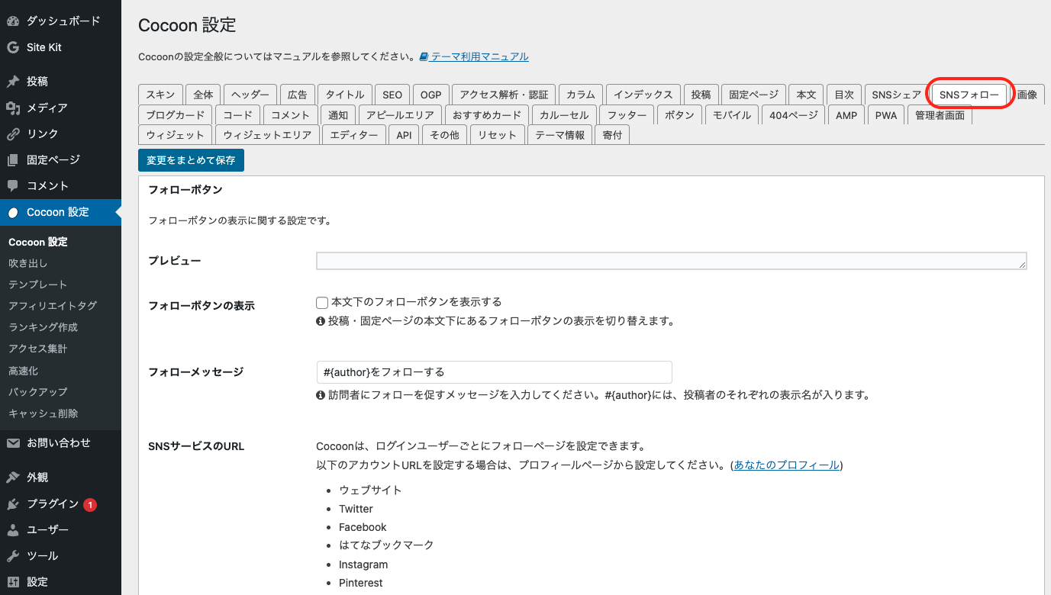This screenshot has width=1051, height=595.
Task: Click the plugin update badge showing 1
Action: pyautogui.click(x=90, y=504)
